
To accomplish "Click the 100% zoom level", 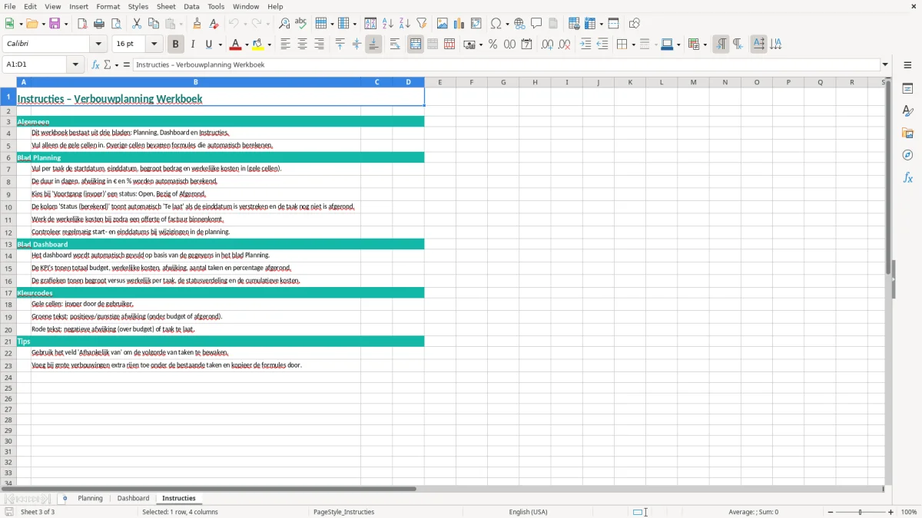I will pyautogui.click(x=909, y=512).
